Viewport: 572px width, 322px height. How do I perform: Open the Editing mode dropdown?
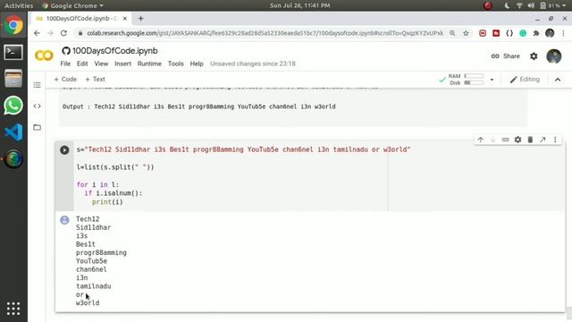pos(525,80)
